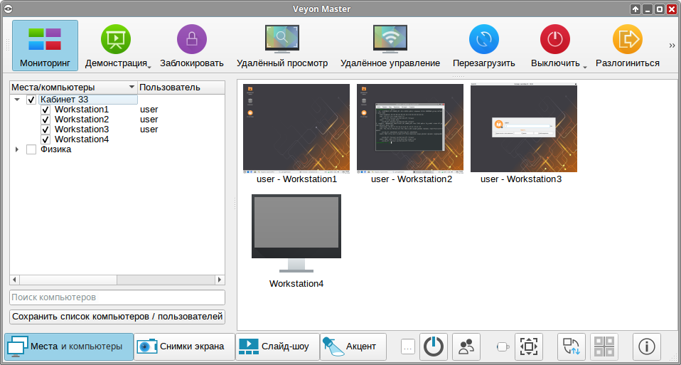Click the keep-above arrow in titlebar
This screenshot has height=365, width=681.
(x=636, y=9)
